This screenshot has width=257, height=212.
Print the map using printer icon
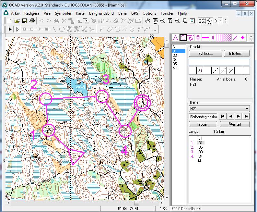coord(32,21)
